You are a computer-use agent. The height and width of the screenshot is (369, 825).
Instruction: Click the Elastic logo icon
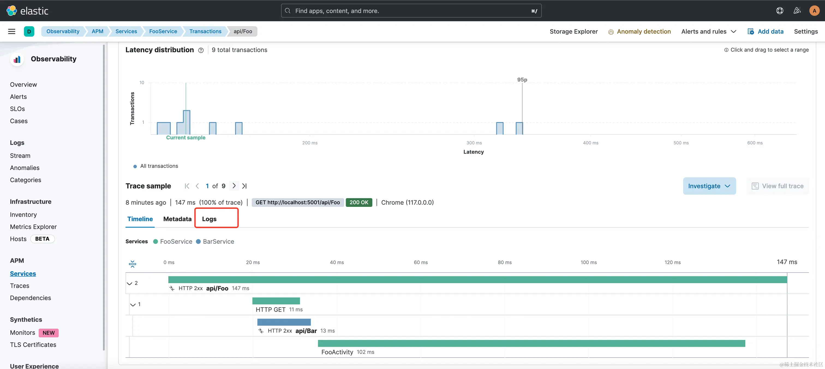(x=11, y=11)
